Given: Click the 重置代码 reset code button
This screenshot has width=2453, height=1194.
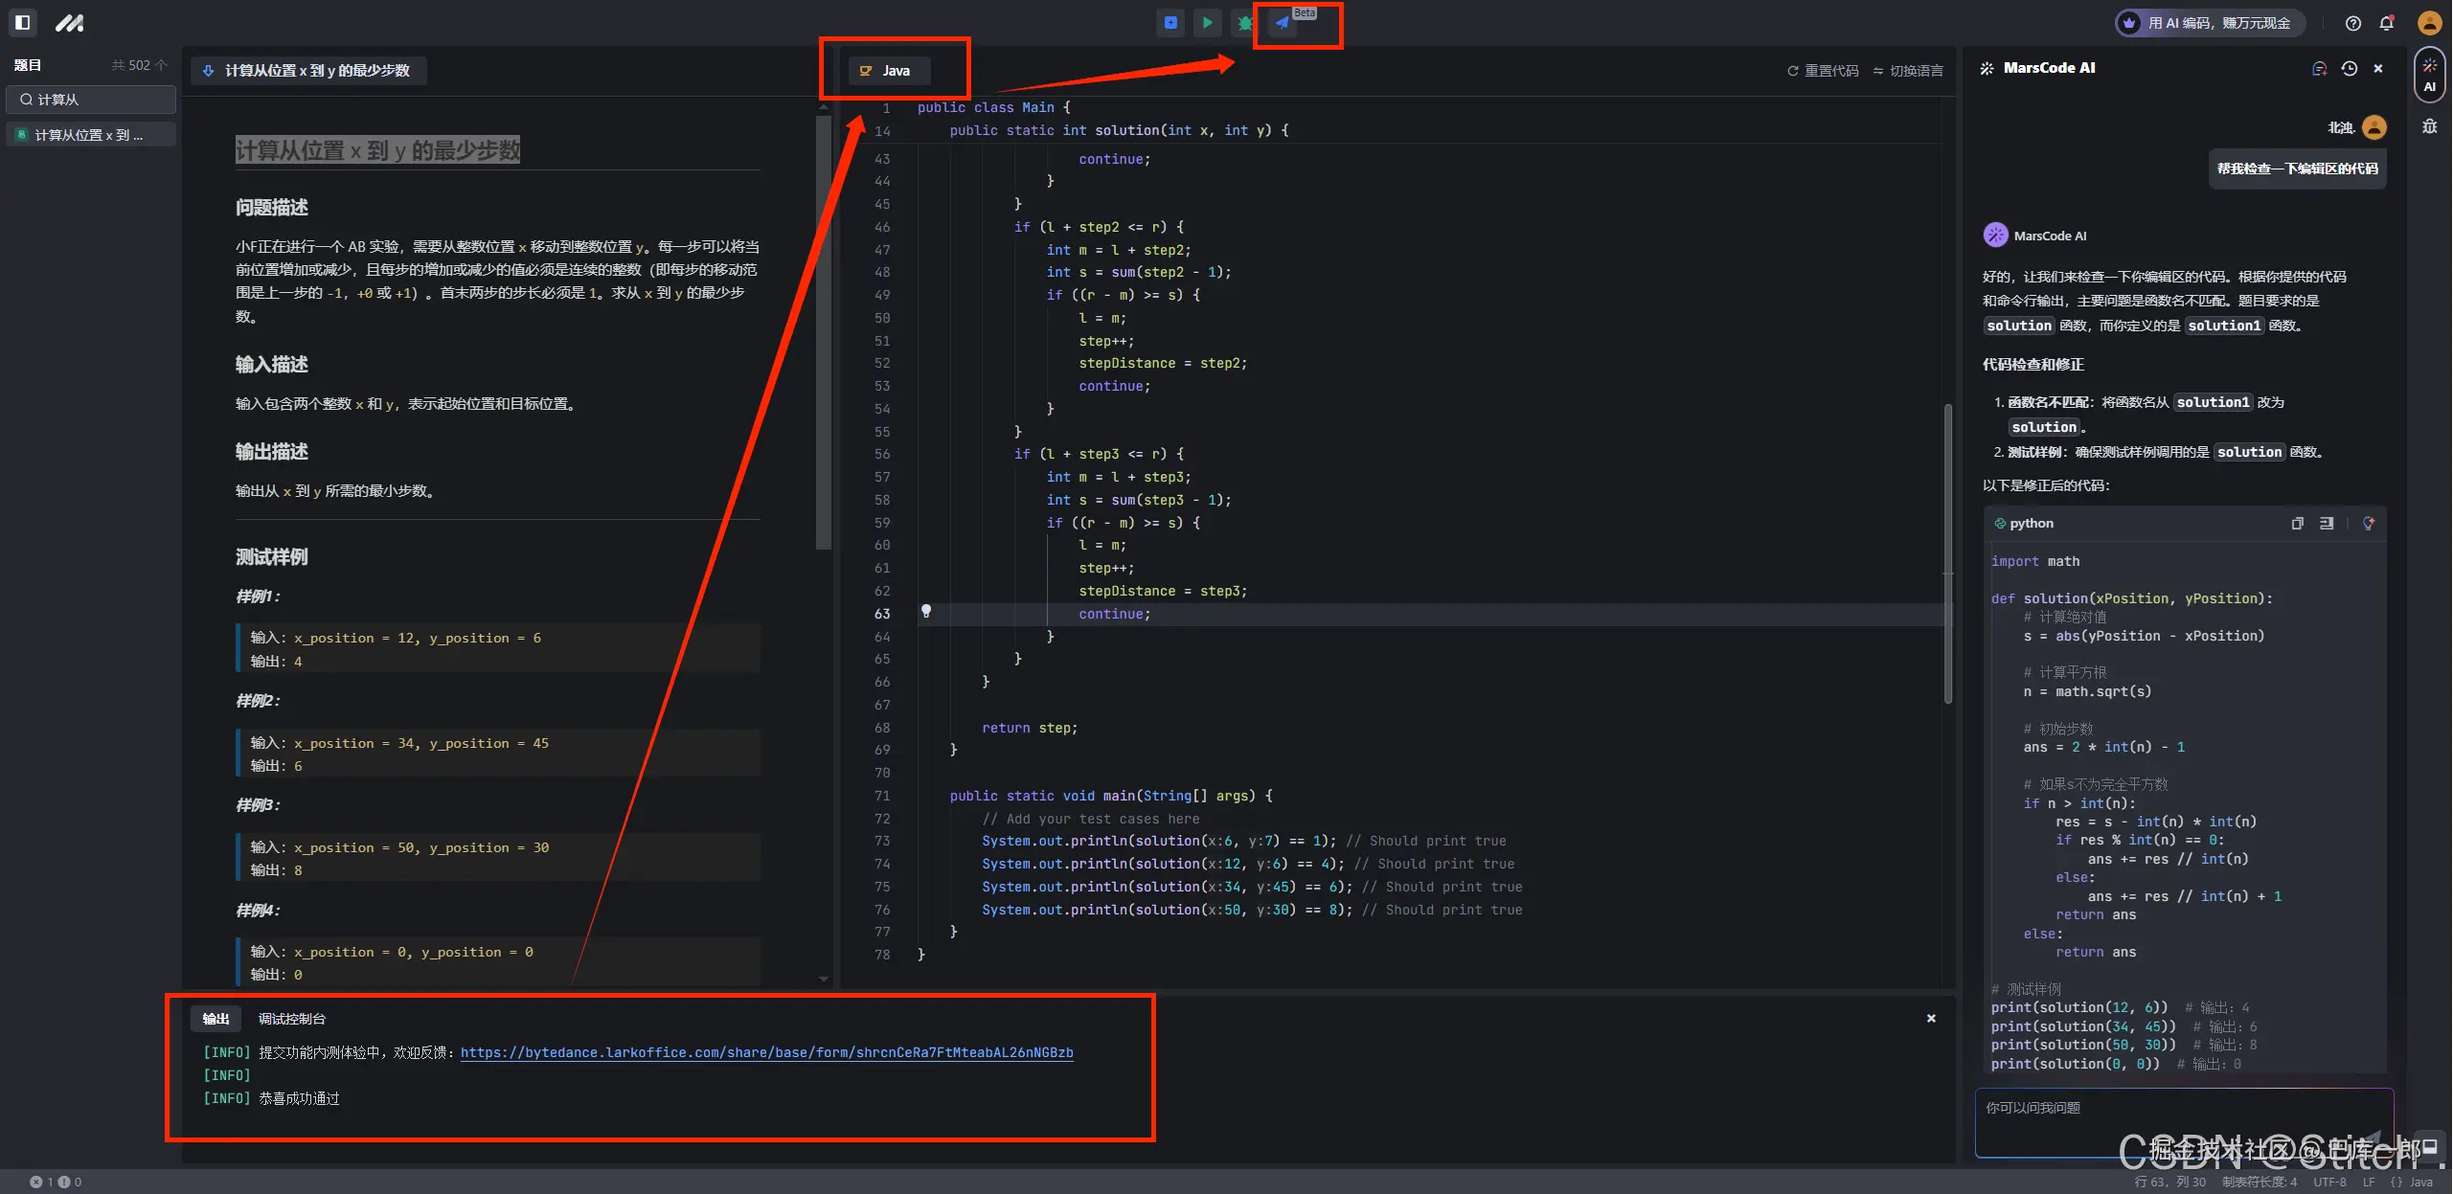Looking at the screenshot, I should (1823, 71).
